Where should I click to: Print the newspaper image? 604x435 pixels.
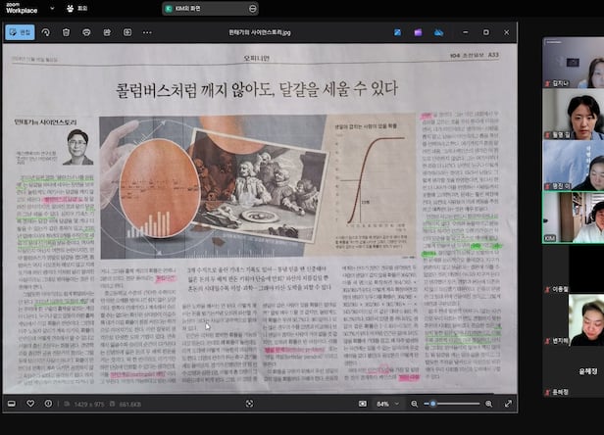[x=87, y=31]
